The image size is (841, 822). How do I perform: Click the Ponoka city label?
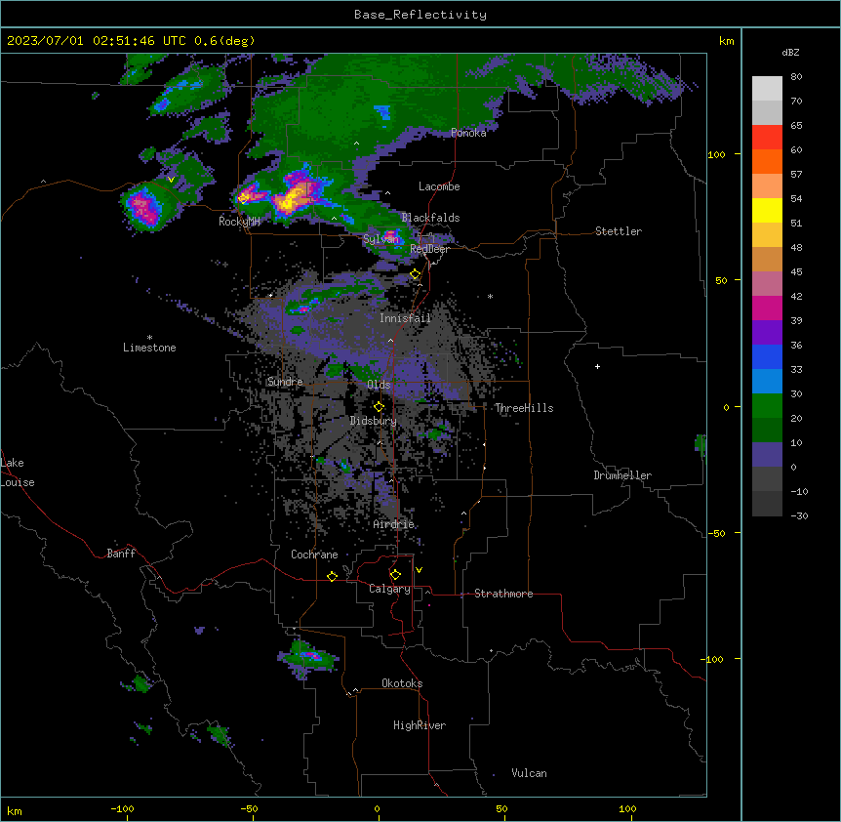pyautogui.click(x=468, y=133)
